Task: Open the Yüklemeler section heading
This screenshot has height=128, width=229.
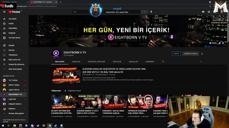Action: 56,91
